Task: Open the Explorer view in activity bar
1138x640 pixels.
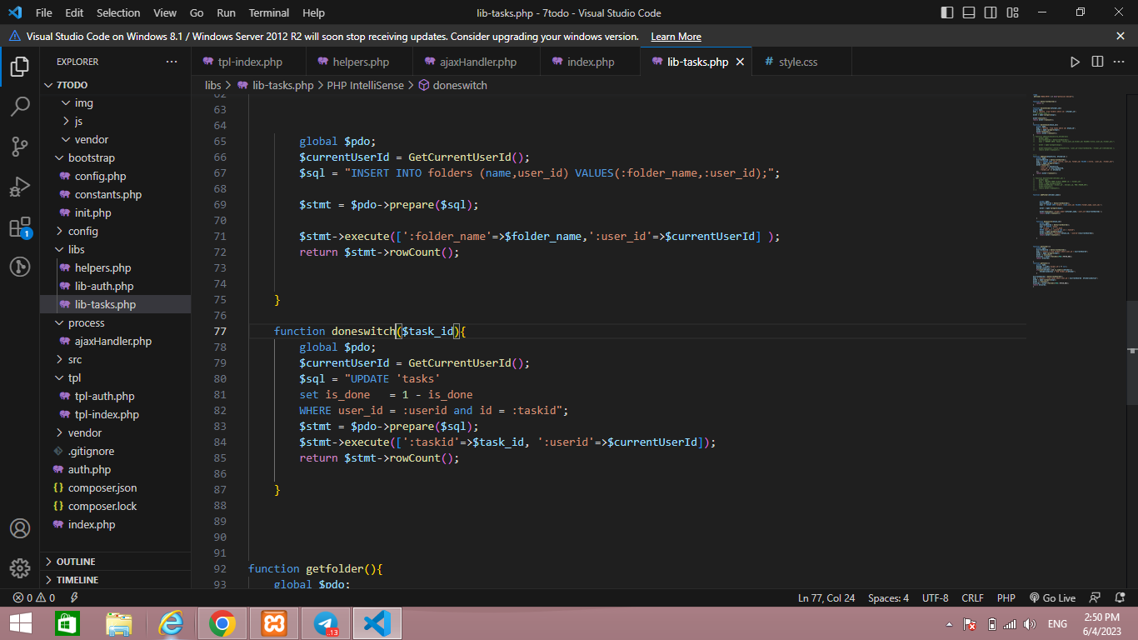Action: point(20,67)
